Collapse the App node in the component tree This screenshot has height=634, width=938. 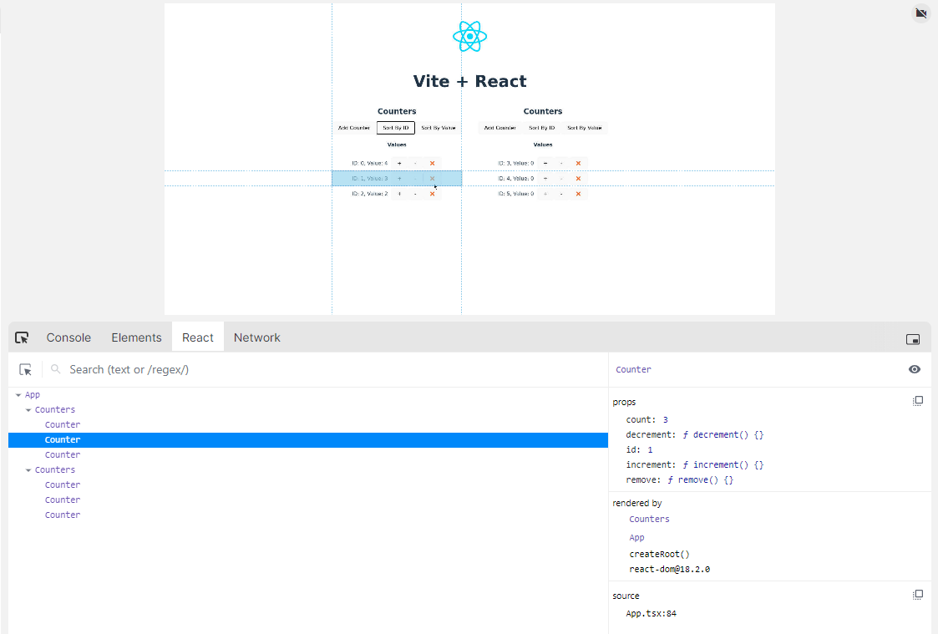click(x=17, y=393)
